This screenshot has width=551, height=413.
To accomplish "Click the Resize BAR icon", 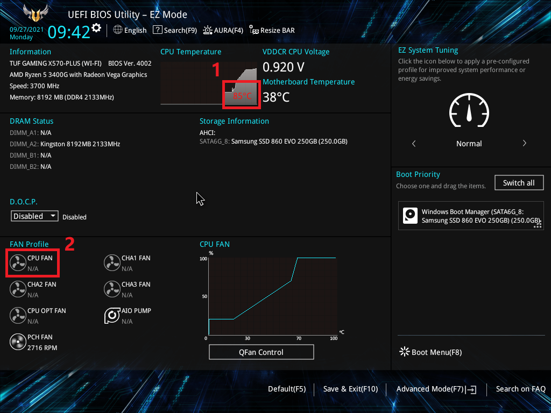I will (x=252, y=30).
